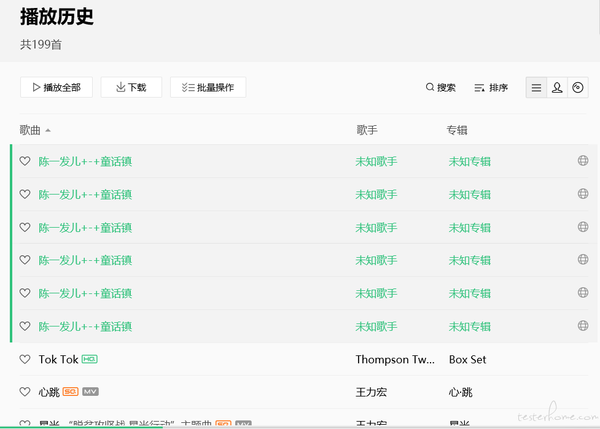600x429 pixels.
Task: Click the 共199首 song count text
Action: (41, 44)
